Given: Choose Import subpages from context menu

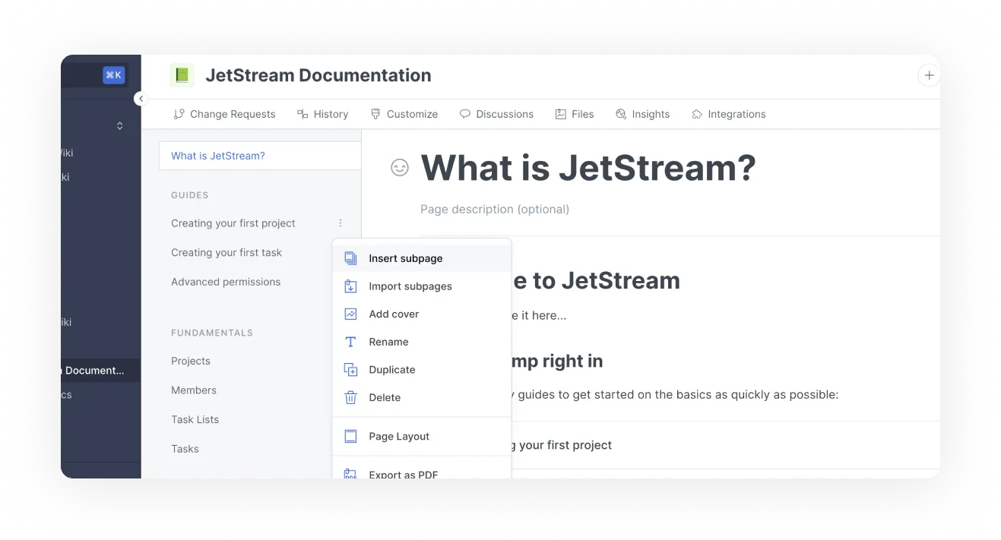Looking at the screenshot, I should click(422, 286).
